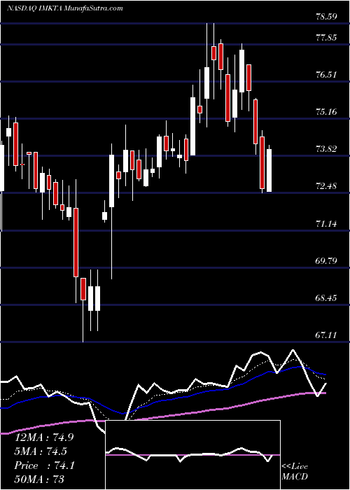Click the 12MA : 74.9 readout
The width and height of the screenshot is (350, 490).
pos(44,437)
